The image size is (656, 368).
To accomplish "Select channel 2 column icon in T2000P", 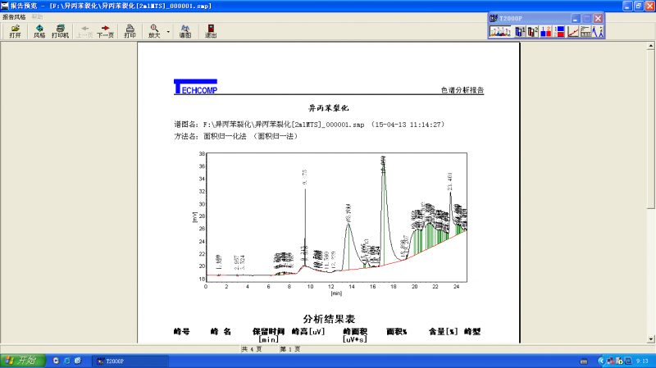I will (532, 31).
